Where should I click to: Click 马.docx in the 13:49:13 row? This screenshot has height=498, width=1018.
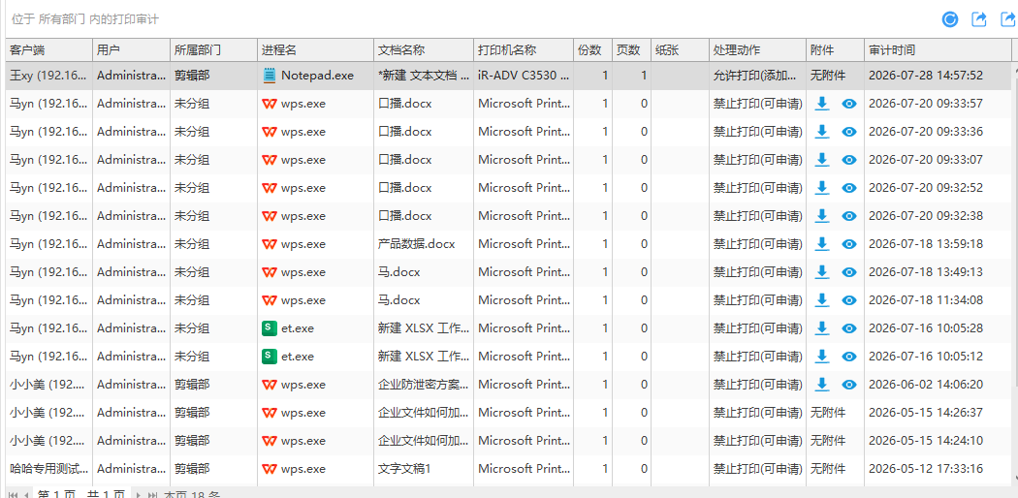[398, 271]
